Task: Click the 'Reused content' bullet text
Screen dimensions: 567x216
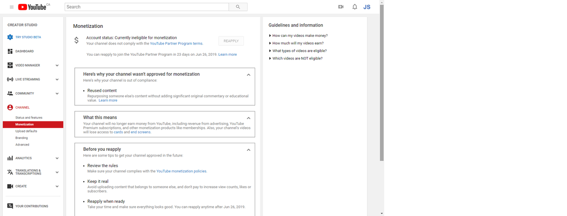Action: click(x=102, y=90)
